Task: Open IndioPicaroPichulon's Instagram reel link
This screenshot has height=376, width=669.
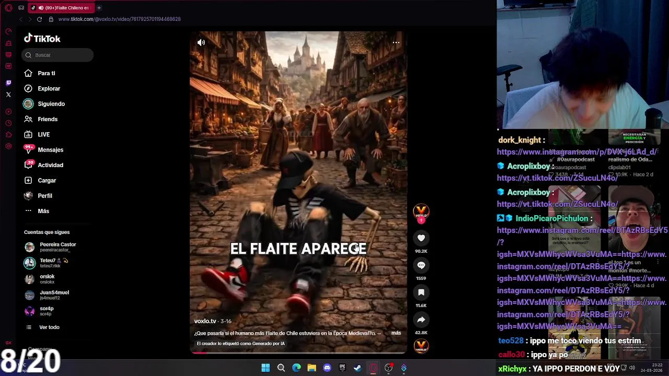Action: [582, 278]
